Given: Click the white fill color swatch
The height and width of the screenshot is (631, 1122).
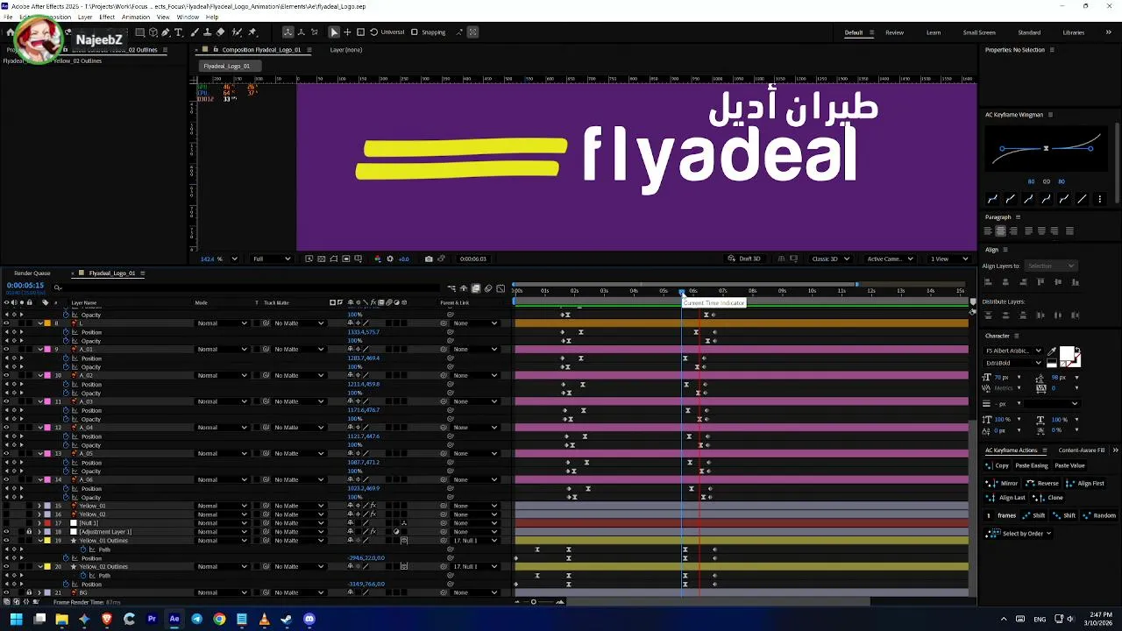Looking at the screenshot, I should 1067,354.
